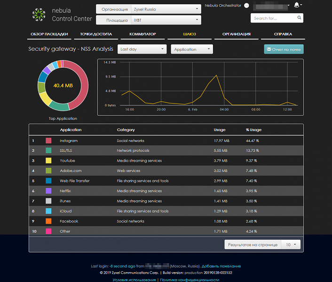Click the iCloud light-blue color square
Viewport: 332px width, 282px height.
(48, 211)
